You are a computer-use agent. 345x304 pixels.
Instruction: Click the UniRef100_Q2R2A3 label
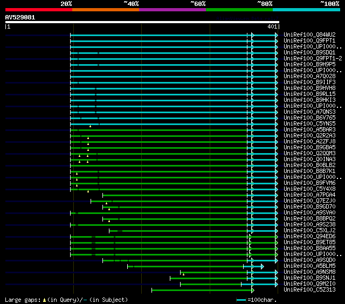pyautogui.click(x=309, y=136)
